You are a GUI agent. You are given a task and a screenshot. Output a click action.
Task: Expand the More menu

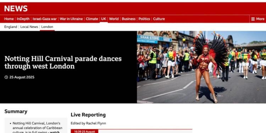pos(258,19)
